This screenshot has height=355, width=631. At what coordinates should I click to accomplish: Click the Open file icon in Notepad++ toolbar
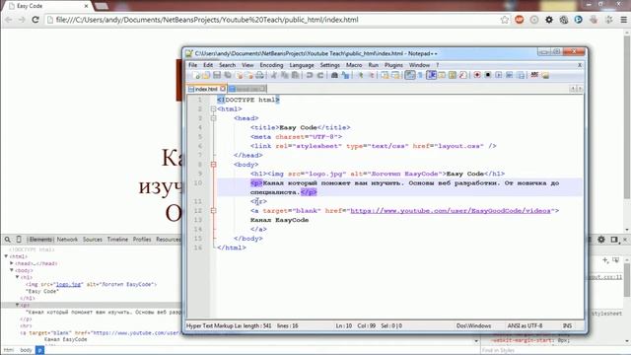tap(206, 75)
